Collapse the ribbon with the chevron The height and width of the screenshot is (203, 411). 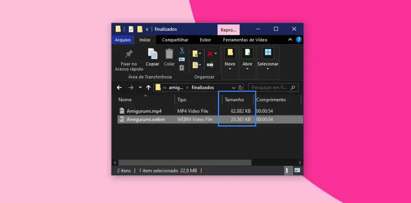[290, 40]
